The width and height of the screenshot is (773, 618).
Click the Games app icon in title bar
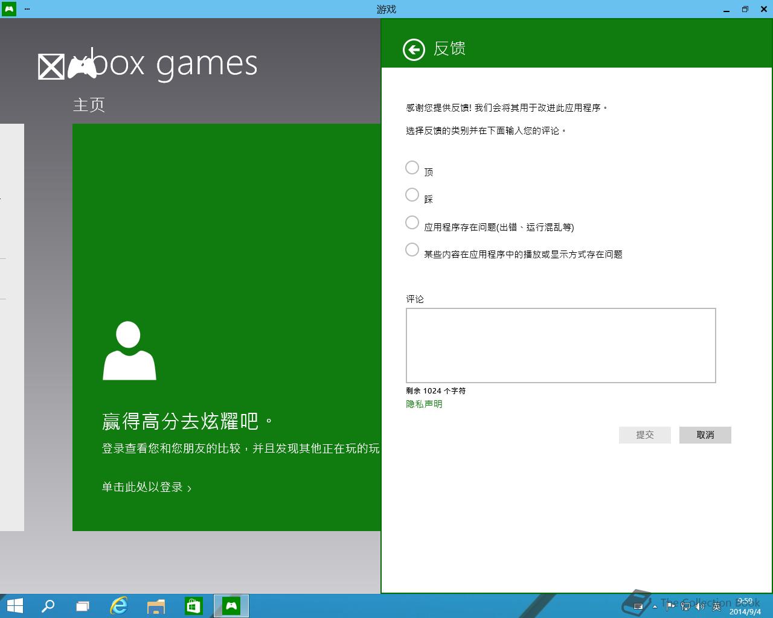[8, 9]
